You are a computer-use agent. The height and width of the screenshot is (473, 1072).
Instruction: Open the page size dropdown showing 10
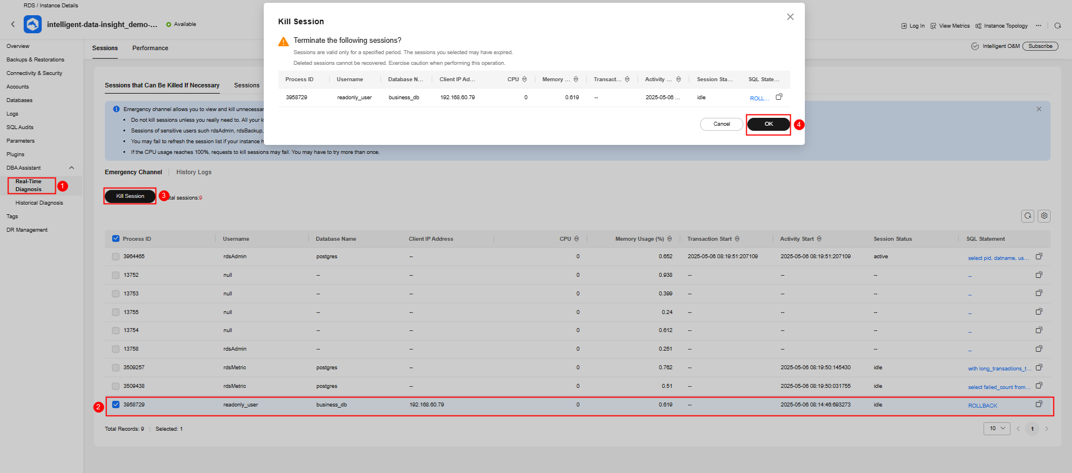pos(996,428)
